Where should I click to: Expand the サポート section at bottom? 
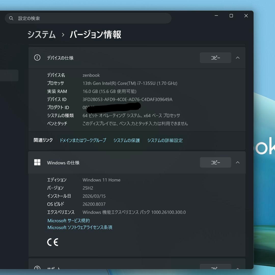click(237, 269)
